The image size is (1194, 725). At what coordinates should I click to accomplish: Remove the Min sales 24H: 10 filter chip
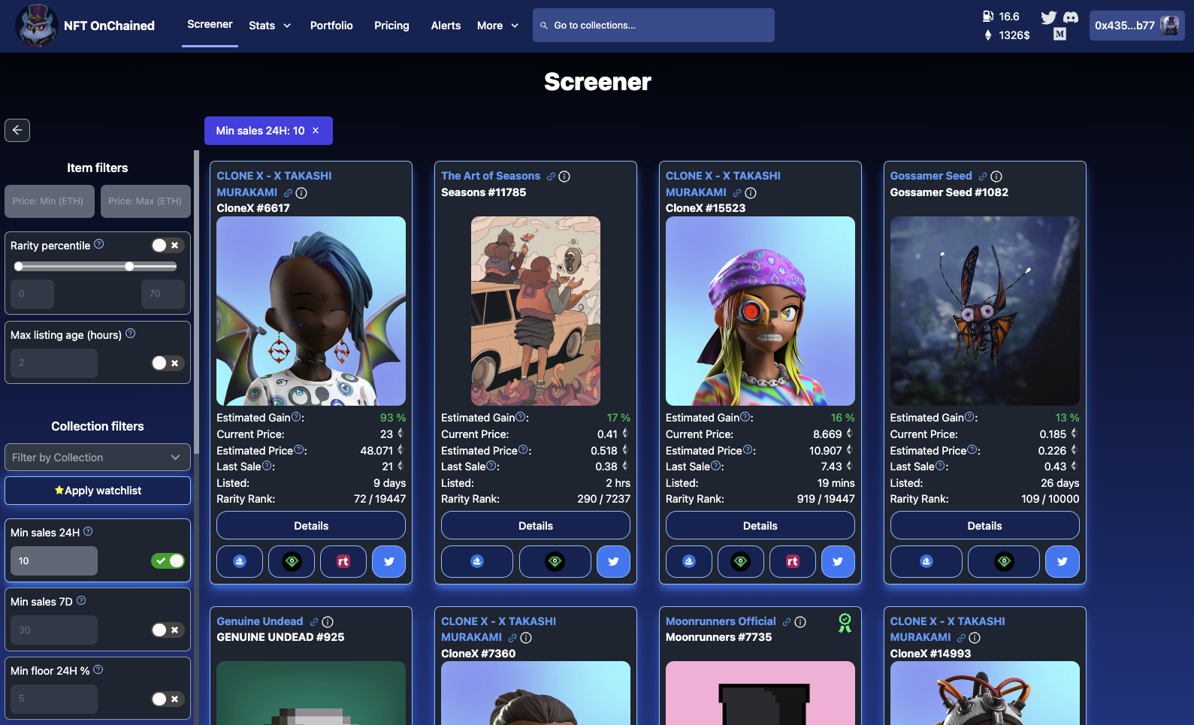pyautogui.click(x=316, y=131)
